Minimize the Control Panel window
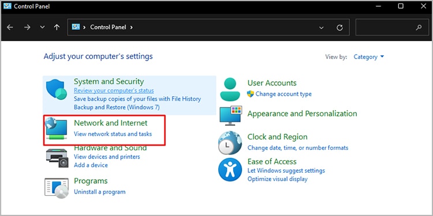 point(379,6)
